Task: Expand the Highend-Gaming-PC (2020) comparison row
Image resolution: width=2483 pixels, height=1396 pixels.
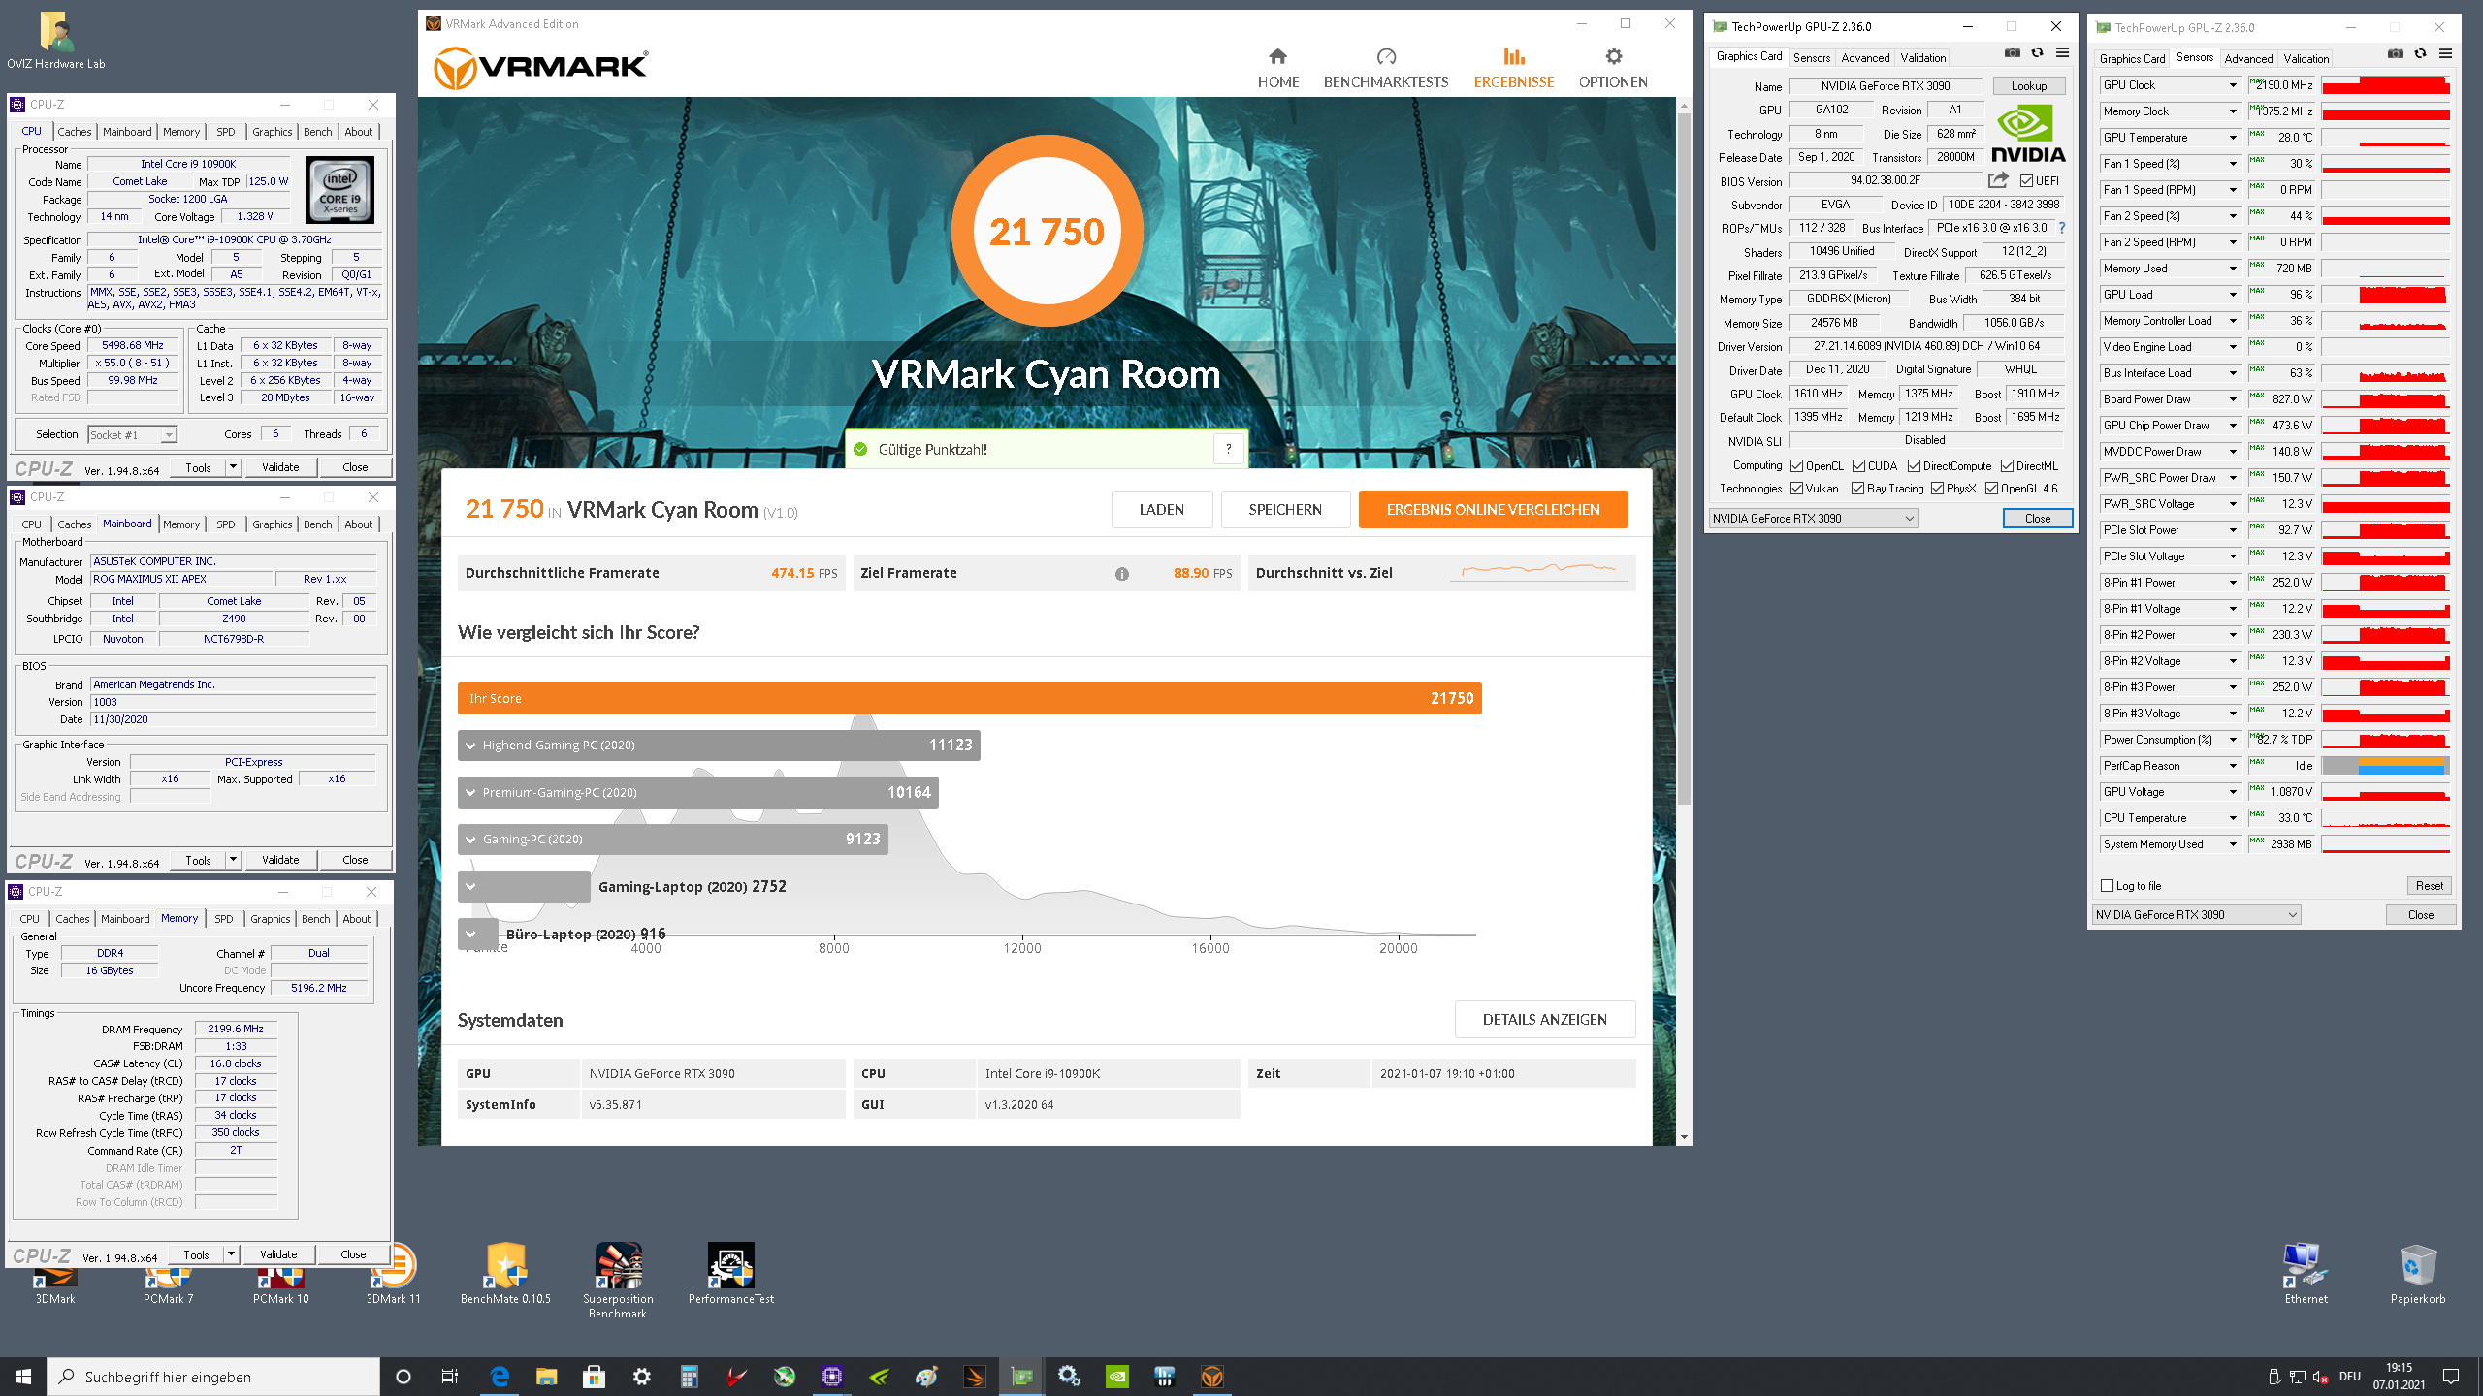Action: point(719,746)
